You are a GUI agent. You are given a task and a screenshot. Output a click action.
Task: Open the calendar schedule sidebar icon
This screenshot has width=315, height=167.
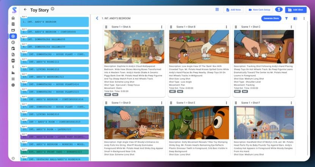point(13,48)
